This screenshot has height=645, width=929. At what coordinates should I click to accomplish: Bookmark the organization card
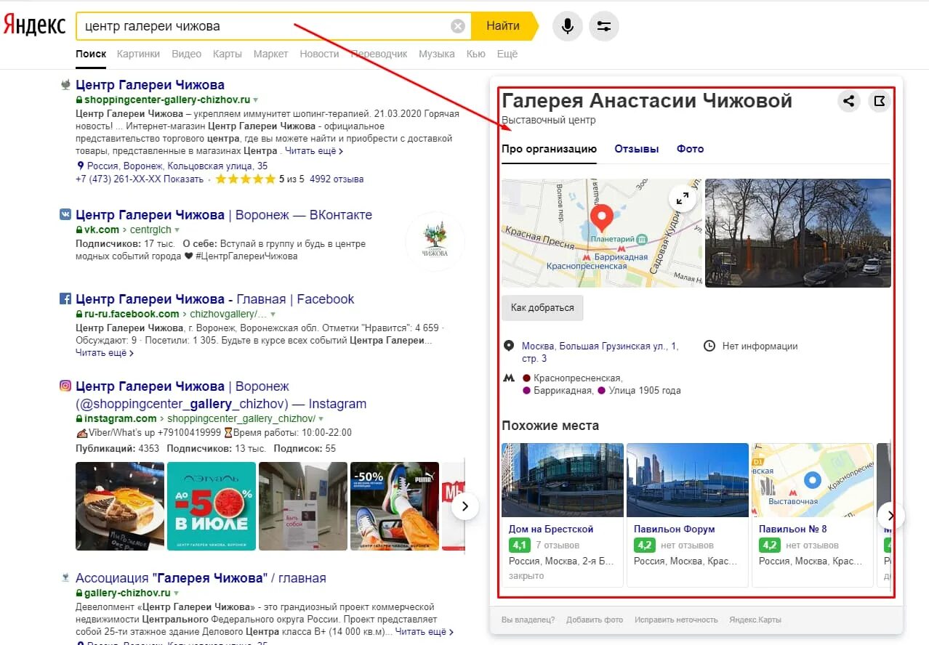click(x=880, y=101)
